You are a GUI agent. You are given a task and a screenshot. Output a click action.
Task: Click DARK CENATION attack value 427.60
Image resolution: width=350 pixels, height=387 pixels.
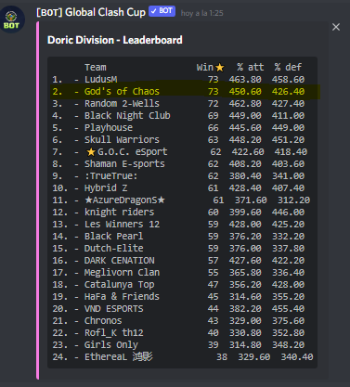245,260
